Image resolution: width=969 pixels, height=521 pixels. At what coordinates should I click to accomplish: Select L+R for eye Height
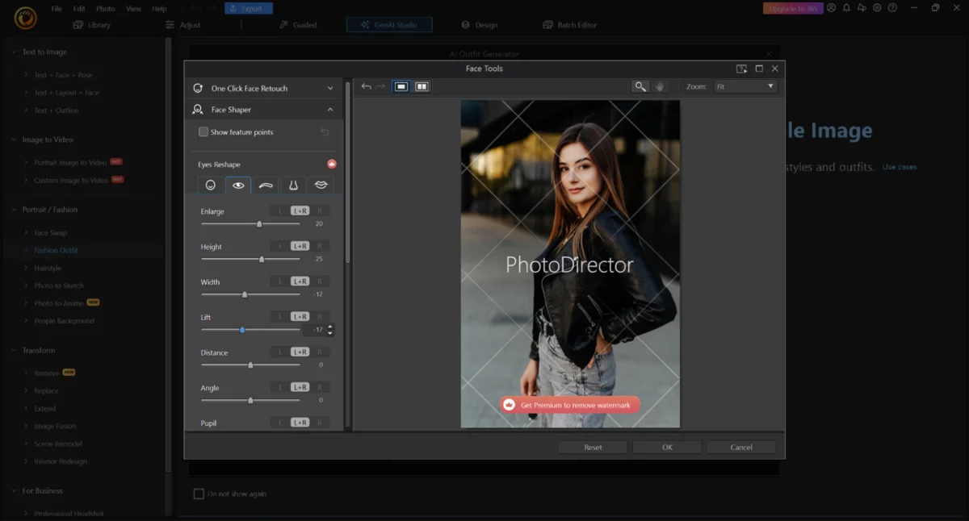pyautogui.click(x=300, y=246)
